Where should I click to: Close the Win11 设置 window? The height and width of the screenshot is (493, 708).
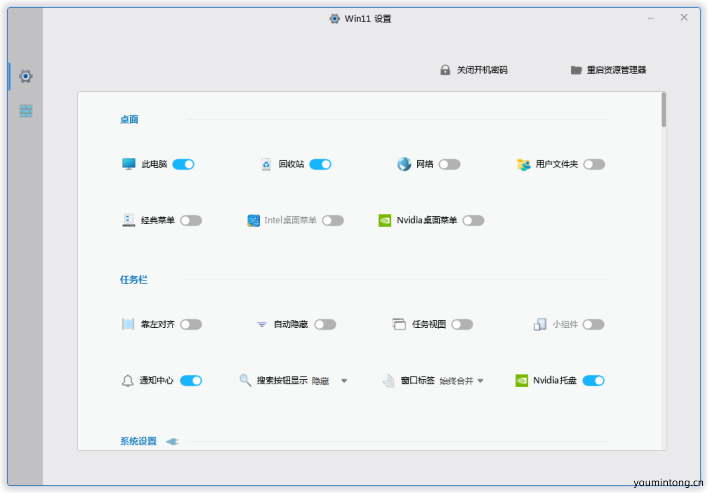pos(684,17)
